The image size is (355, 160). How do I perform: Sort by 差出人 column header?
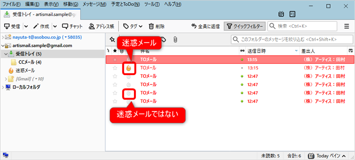(323, 51)
